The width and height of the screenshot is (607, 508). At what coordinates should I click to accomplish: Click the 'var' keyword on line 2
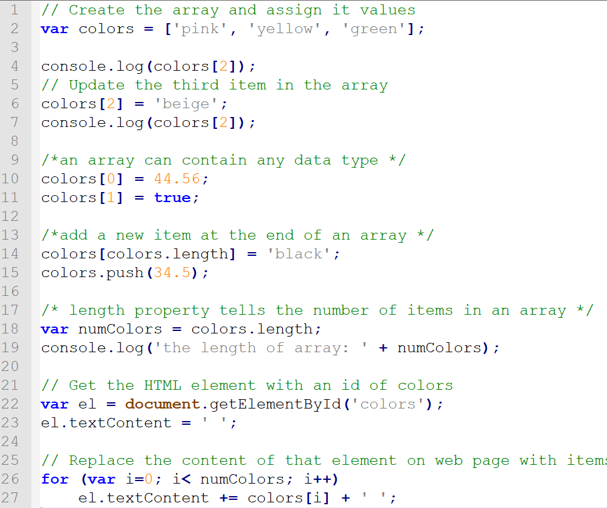pyautogui.click(x=54, y=28)
